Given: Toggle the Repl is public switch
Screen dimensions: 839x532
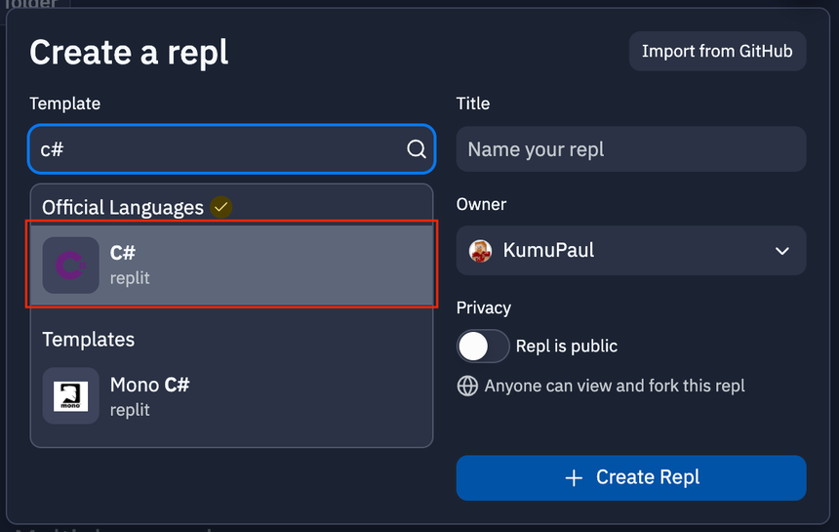Looking at the screenshot, I should pos(483,347).
